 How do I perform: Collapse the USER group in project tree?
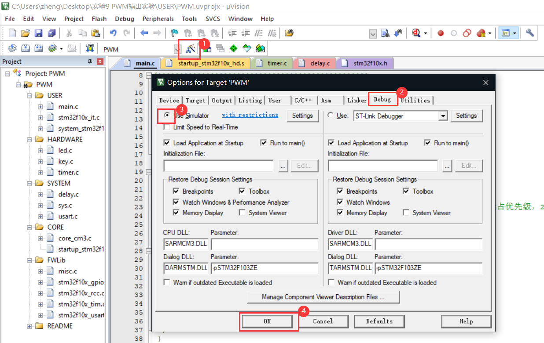point(29,95)
